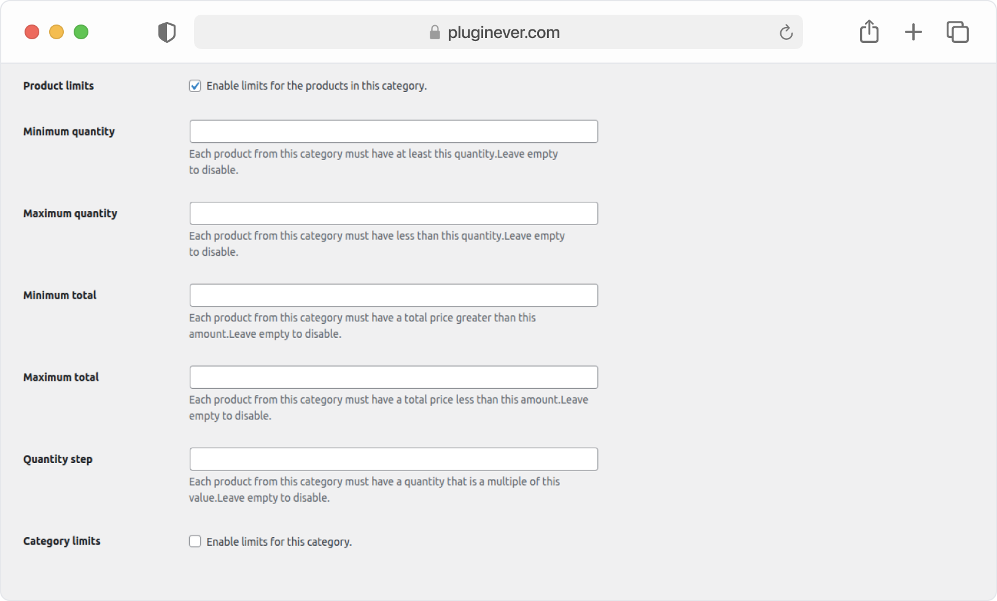Minimize the window with the yellow button
The height and width of the screenshot is (601, 997).
pyautogui.click(x=56, y=32)
